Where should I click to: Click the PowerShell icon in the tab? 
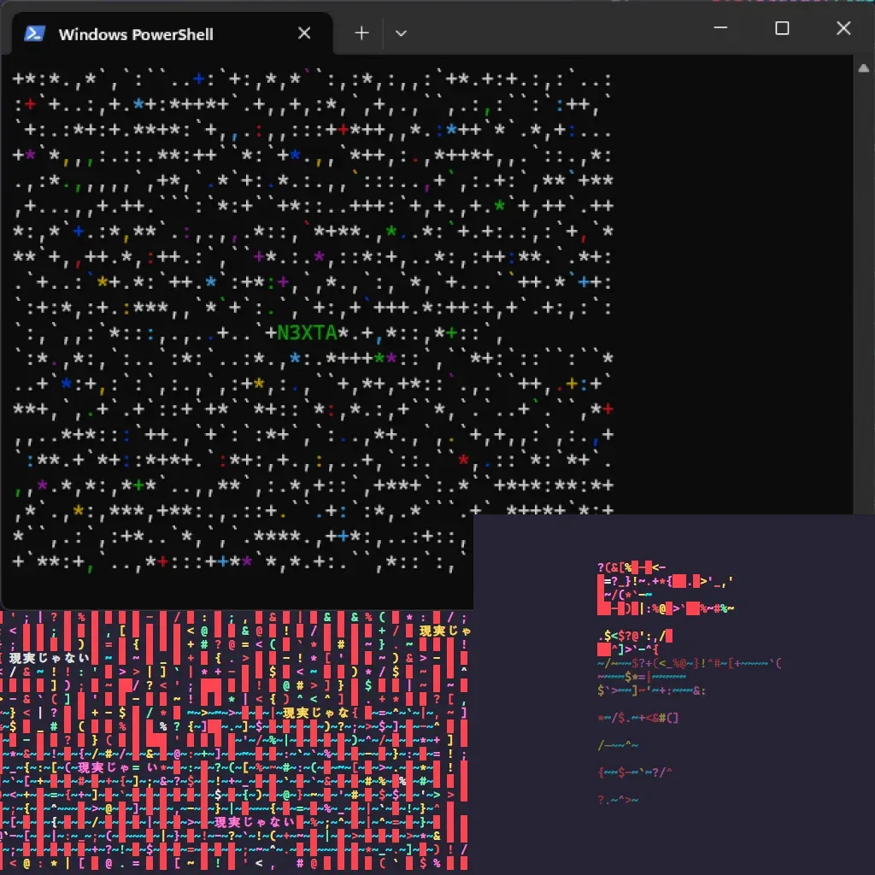pyautogui.click(x=34, y=33)
